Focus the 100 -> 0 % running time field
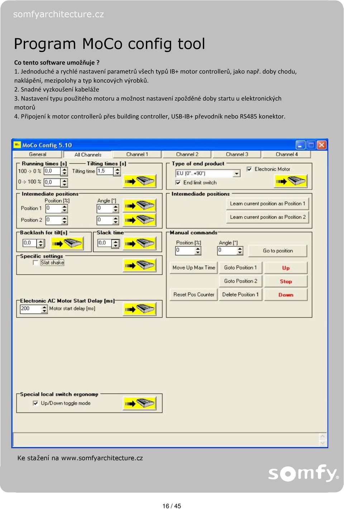This screenshot has height=509, width=344. 53,171
